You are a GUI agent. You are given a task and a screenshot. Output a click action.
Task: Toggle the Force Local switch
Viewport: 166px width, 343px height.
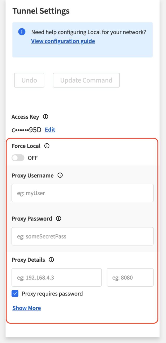[18, 158]
